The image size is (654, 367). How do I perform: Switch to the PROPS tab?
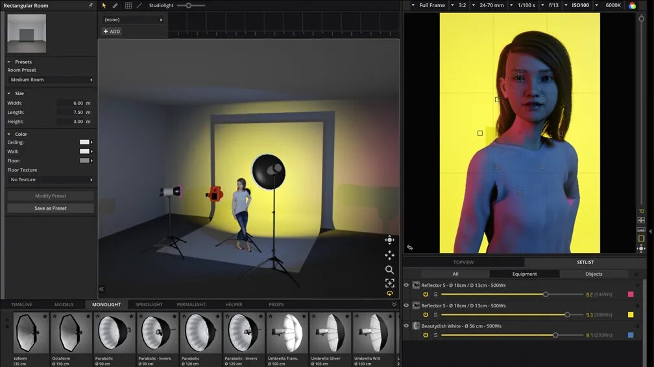pos(276,305)
